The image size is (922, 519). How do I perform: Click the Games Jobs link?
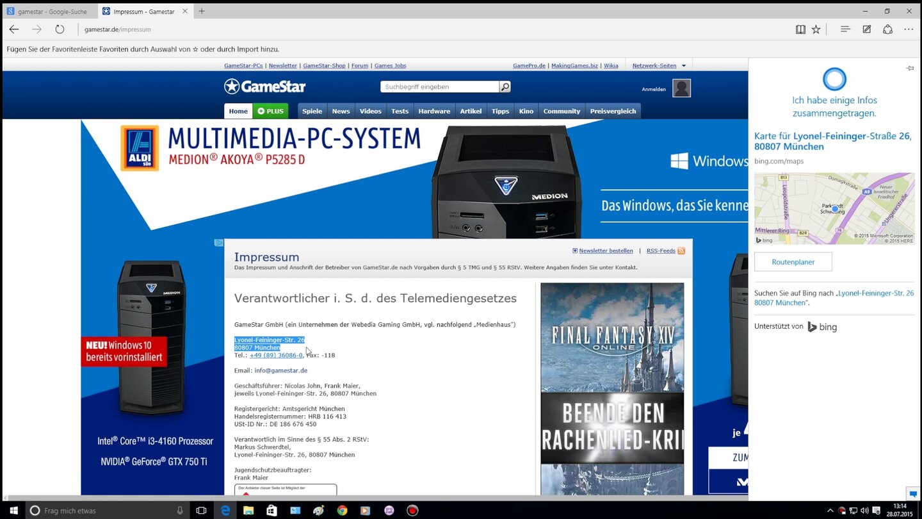(x=390, y=65)
